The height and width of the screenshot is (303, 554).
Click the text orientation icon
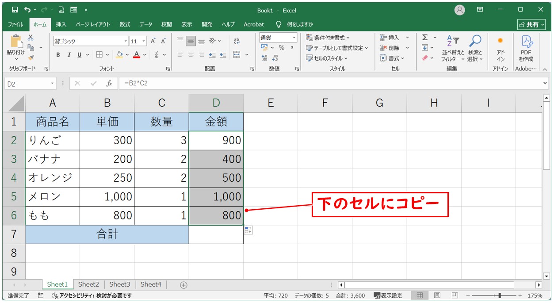[213, 41]
